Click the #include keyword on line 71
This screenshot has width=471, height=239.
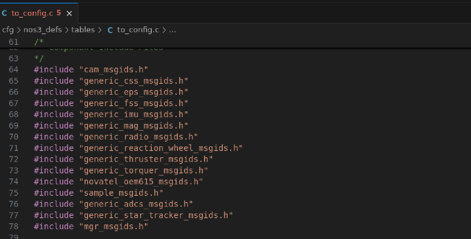54,148
